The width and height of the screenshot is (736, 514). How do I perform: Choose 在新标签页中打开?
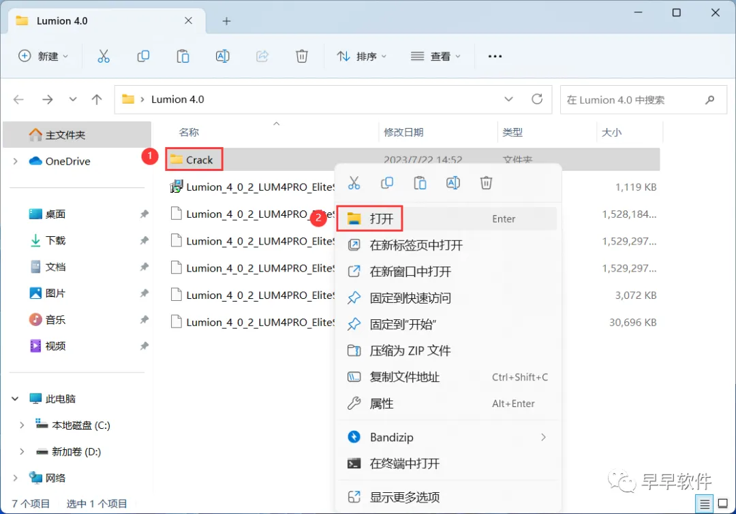(448, 245)
